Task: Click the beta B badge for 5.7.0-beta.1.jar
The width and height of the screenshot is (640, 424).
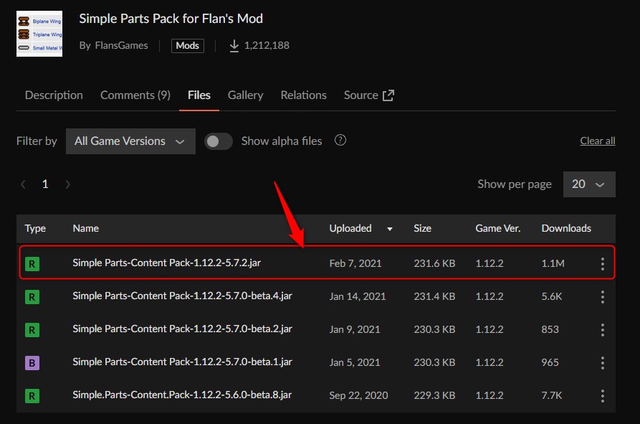Action: point(32,363)
